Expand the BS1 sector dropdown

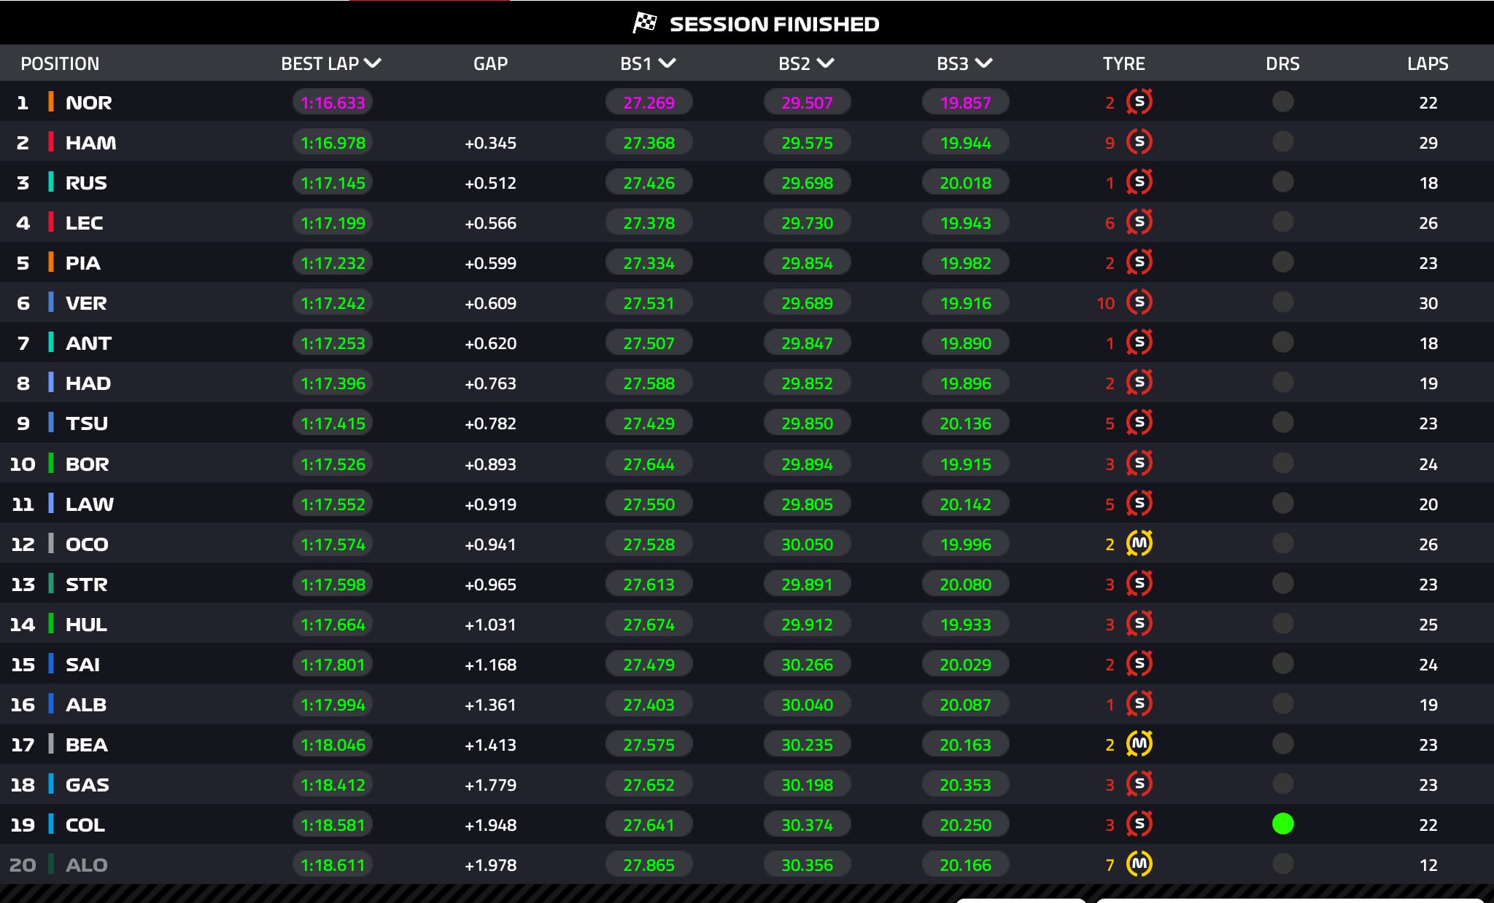(667, 63)
